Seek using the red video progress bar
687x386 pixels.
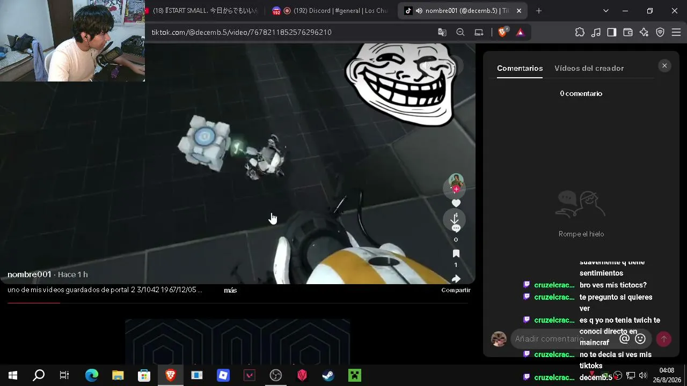tap(238, 303)
